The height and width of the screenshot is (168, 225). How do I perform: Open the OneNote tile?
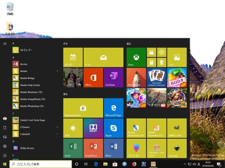click(x=113, y=77)
